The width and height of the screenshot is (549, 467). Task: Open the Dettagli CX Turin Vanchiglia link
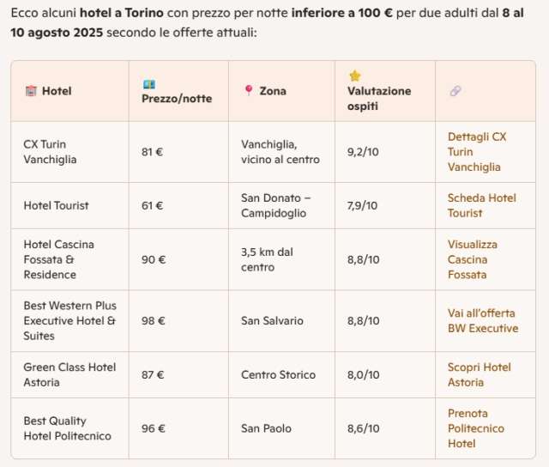[477, 152]
